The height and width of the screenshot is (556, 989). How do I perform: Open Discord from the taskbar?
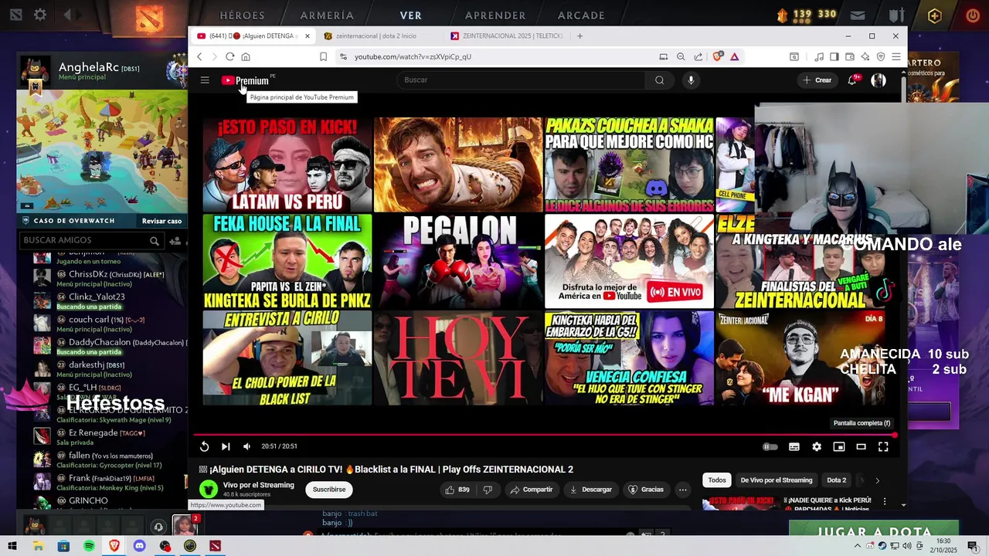(140, 546)
